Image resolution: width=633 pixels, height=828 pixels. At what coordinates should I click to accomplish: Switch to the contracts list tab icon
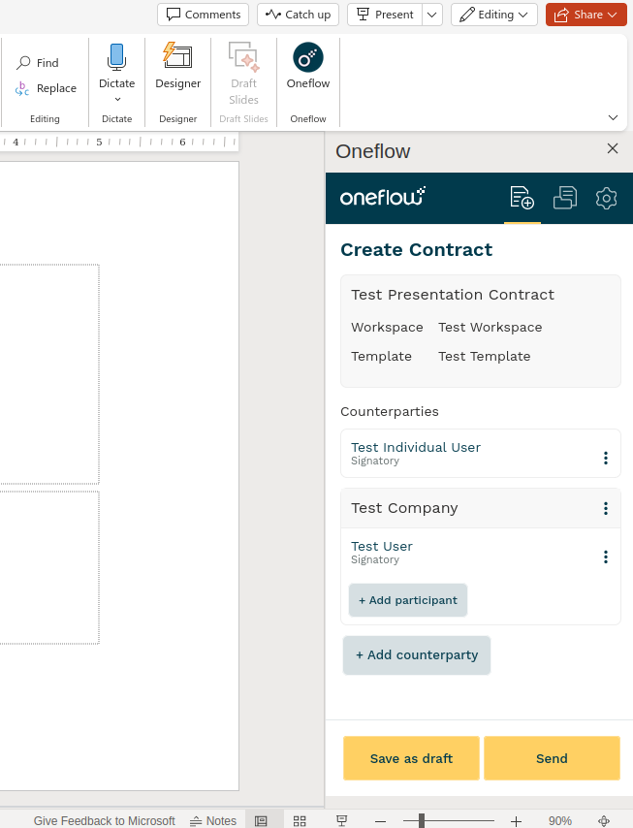pyautogui.click(x=565, y=198)
